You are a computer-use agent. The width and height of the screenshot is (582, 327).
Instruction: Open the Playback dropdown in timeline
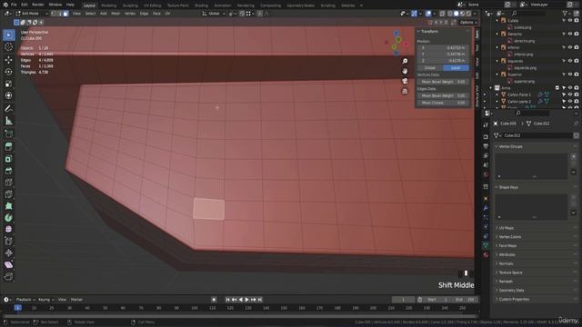tap(25, 300)
